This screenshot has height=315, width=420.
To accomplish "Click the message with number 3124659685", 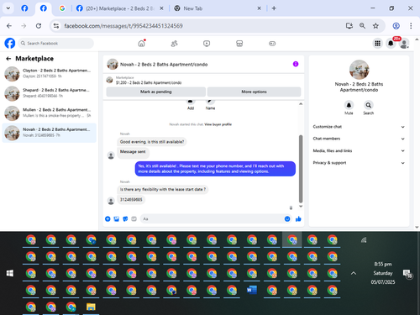I will pyautogui.click(x=131, y=200).
